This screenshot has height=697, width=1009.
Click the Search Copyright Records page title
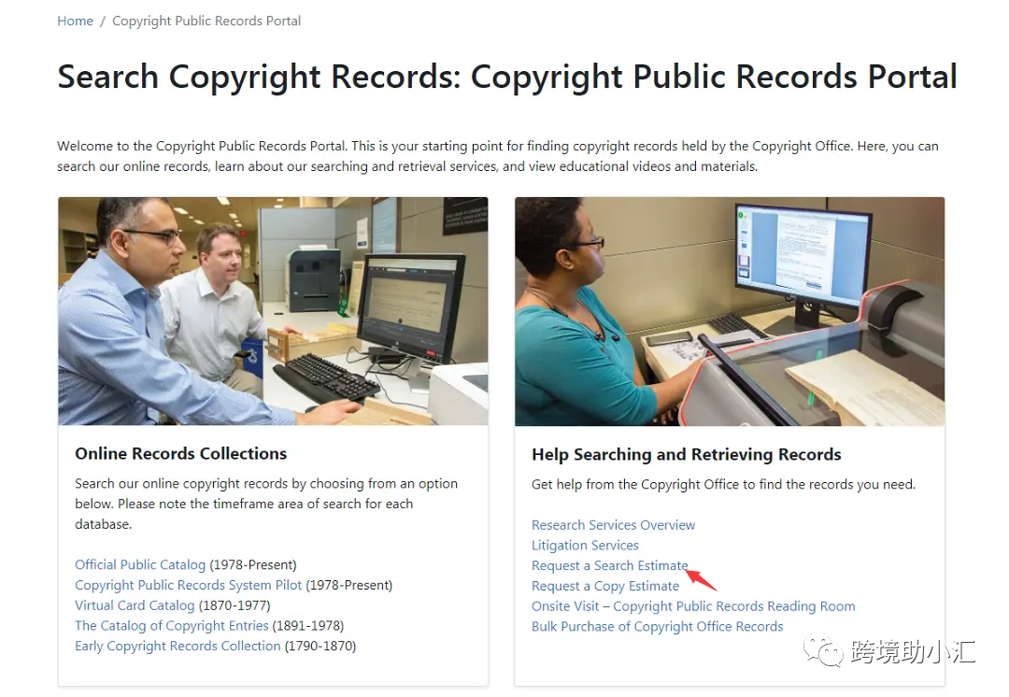[507, 77]
